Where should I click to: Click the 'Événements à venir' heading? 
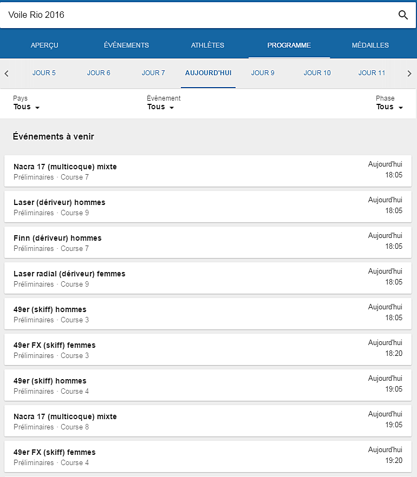coord(53,136)
